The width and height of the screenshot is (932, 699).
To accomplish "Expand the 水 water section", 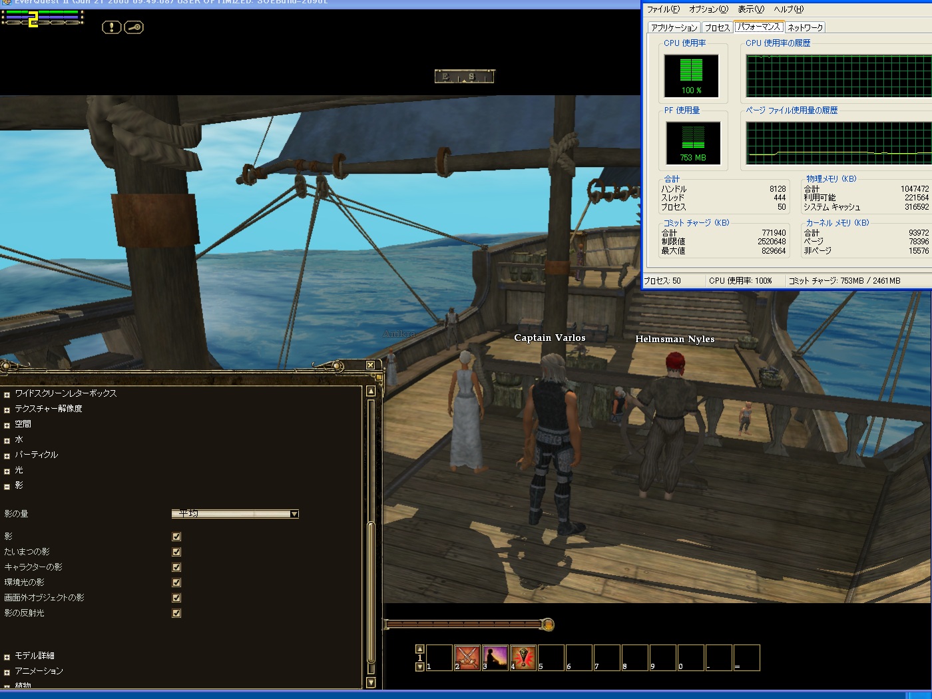I will (x=7, y=441).
